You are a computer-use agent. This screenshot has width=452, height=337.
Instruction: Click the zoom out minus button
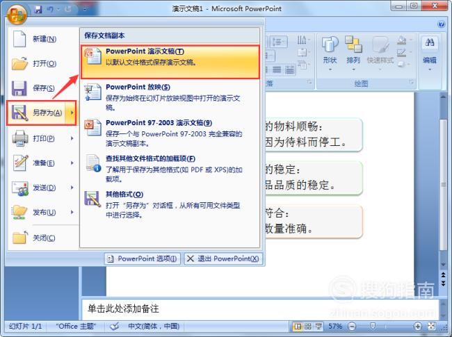click(352, 327)
